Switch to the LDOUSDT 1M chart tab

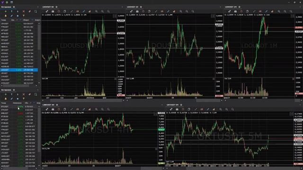(x=231, y=7)
